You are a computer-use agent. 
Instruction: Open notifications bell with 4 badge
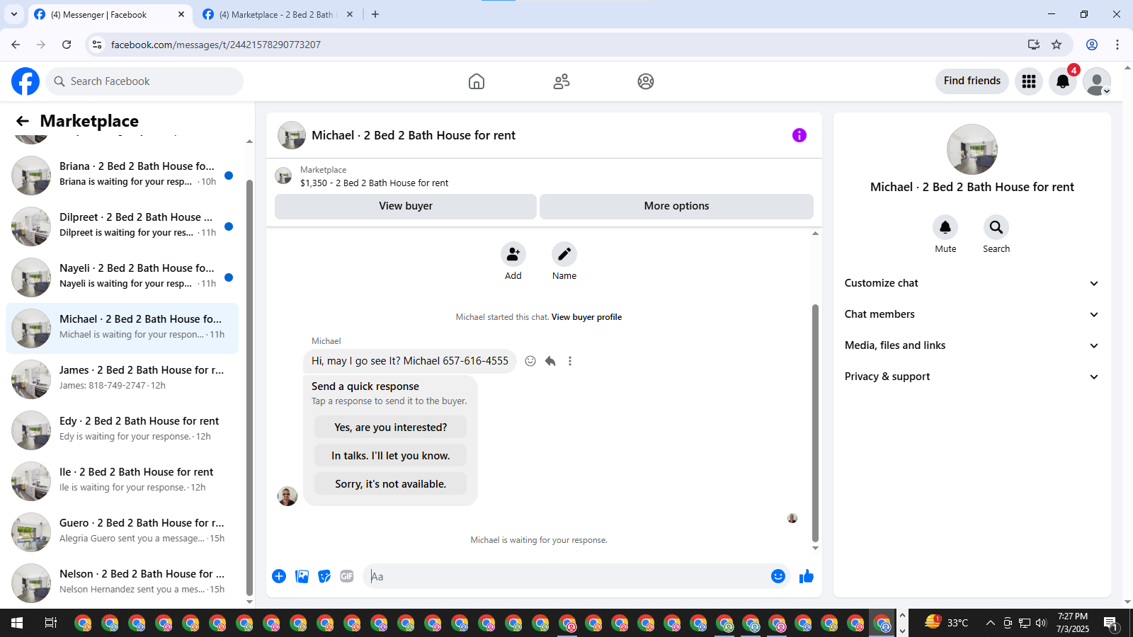point(1063,81)
